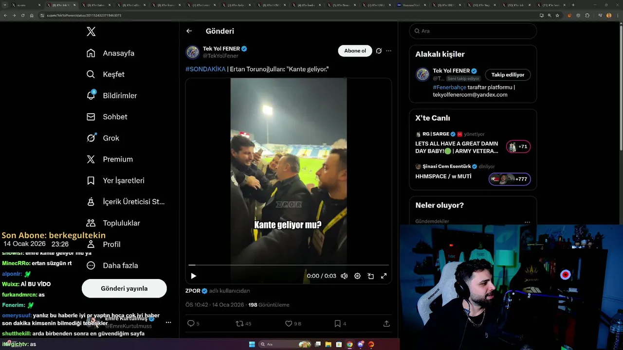Like the post with heart icon
Screen dimensions: 623x350
293,323
